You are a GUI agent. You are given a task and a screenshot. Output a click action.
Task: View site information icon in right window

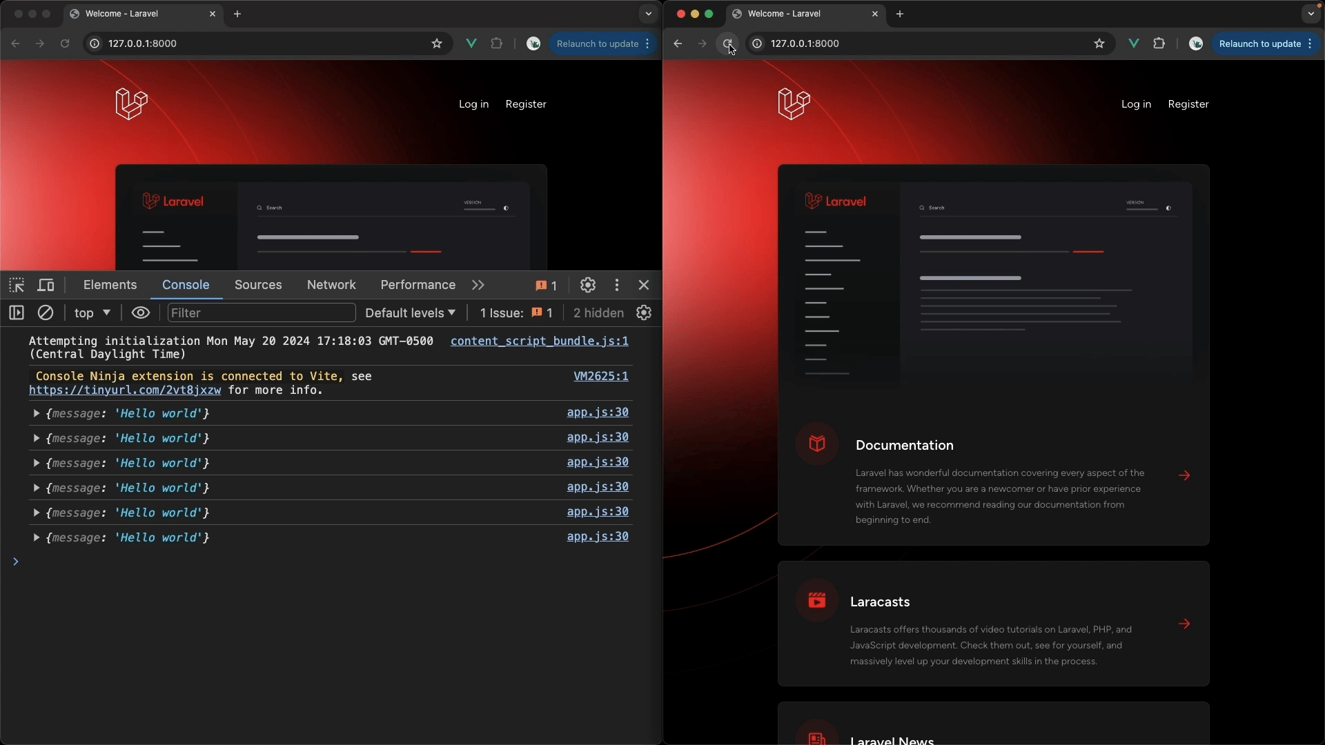[757, 43]
